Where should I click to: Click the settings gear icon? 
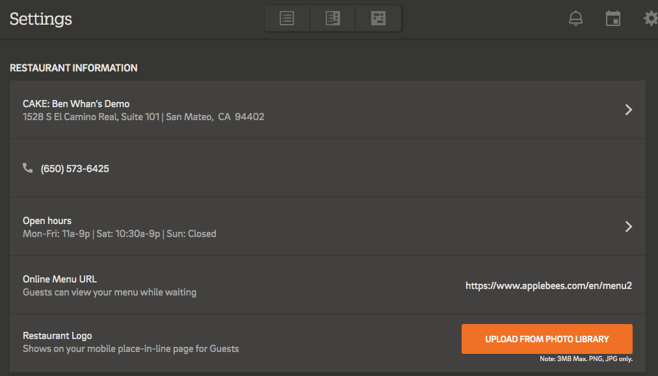coord(651,18)
